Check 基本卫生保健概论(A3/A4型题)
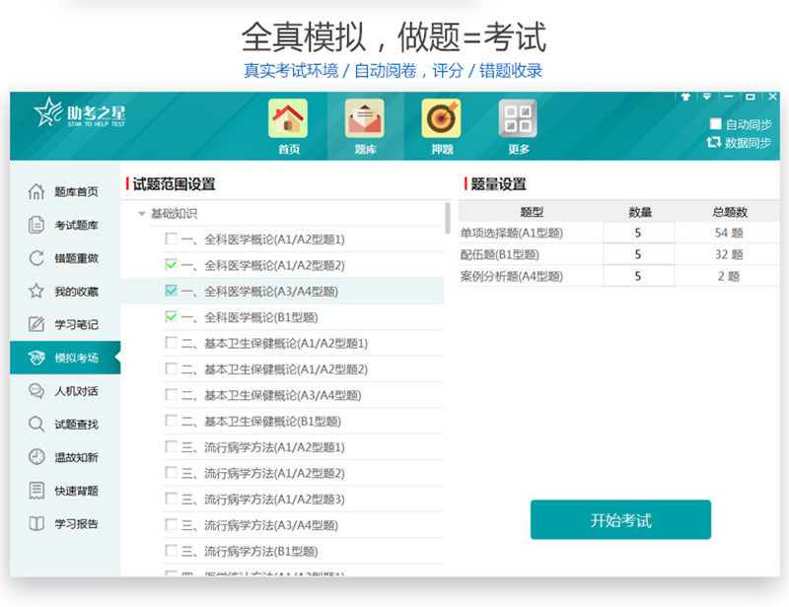 tap(171, 394)
